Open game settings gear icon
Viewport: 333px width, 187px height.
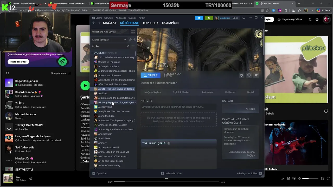(242, 75)
